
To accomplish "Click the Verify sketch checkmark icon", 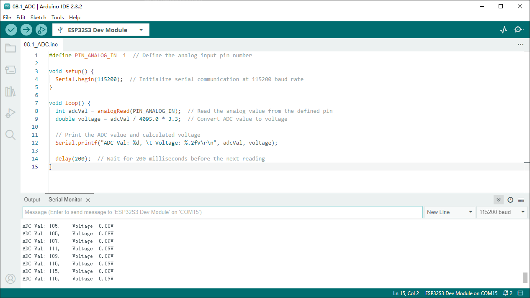I will point(11,30).
